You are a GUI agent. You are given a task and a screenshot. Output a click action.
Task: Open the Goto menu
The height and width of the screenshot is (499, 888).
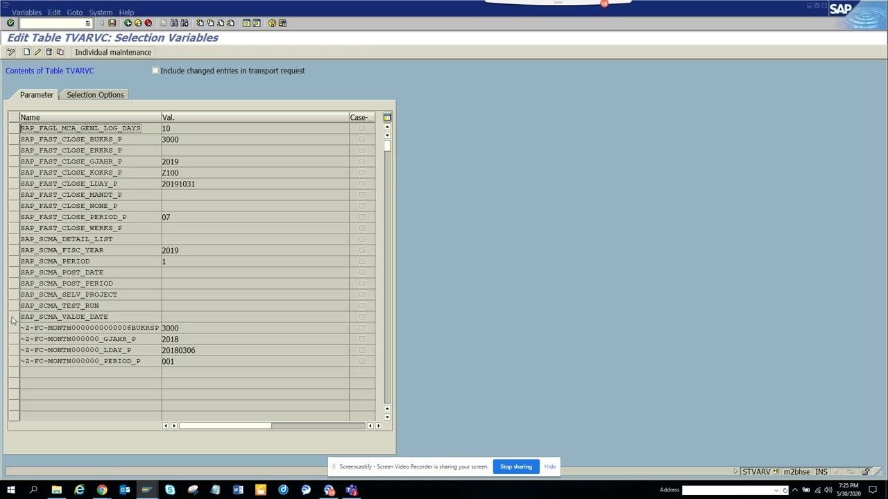click(74, 12)
